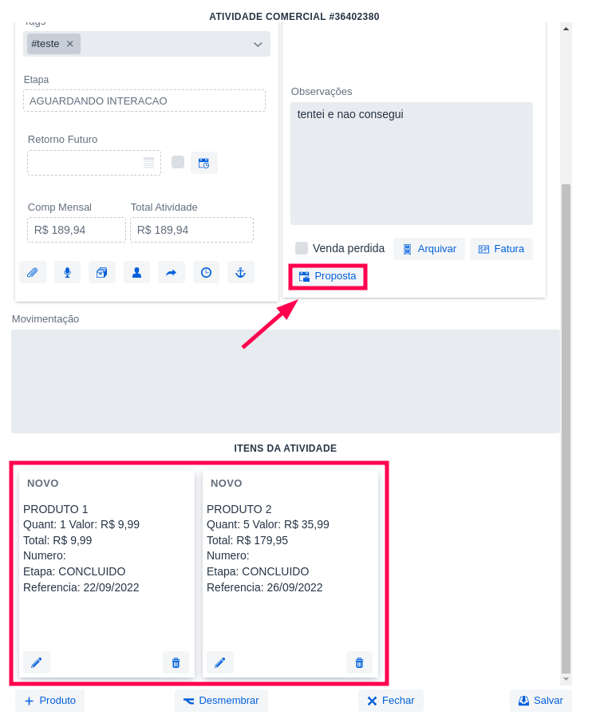Image resolution: width=592 pixels, height=719 pixels.
Task: Toggle the checkbox next to Retorno Futuro
Action: [x=178, y=162]
